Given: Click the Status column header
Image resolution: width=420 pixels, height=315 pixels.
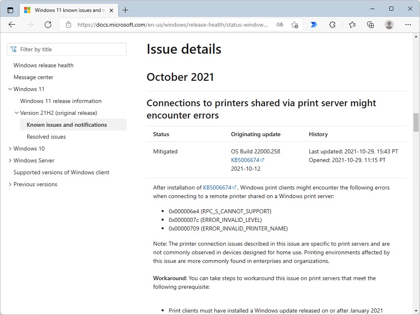Looking at the screenshot, I should point(161,134).
